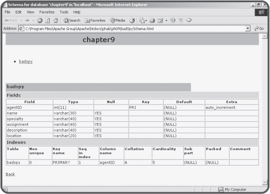
Task: Follow the badspy table link
Action: coord(26,62)
